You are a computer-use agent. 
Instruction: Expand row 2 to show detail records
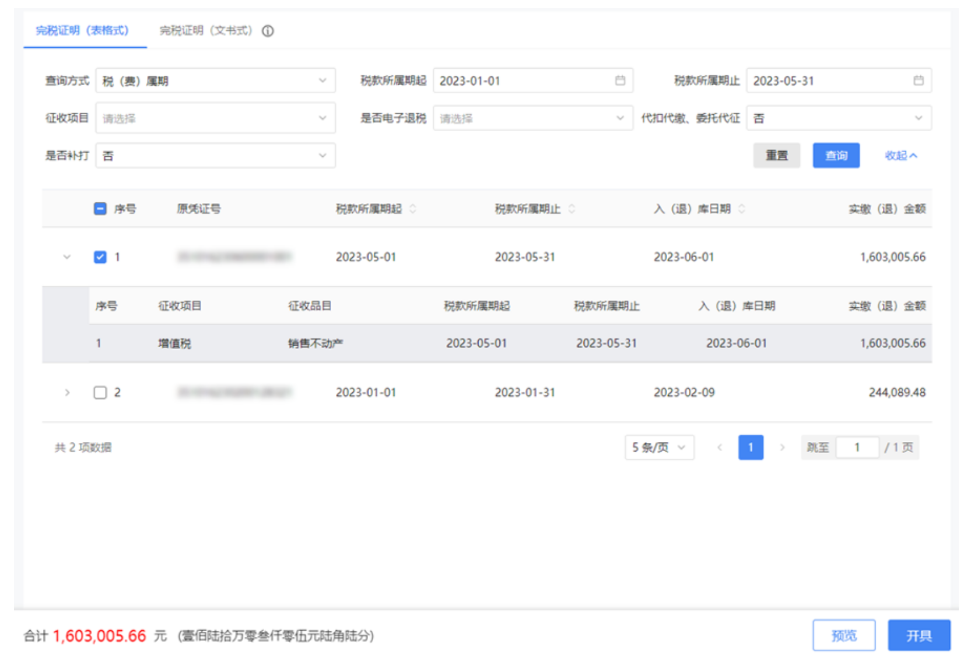pyautogui.click(x=66, y=392)
